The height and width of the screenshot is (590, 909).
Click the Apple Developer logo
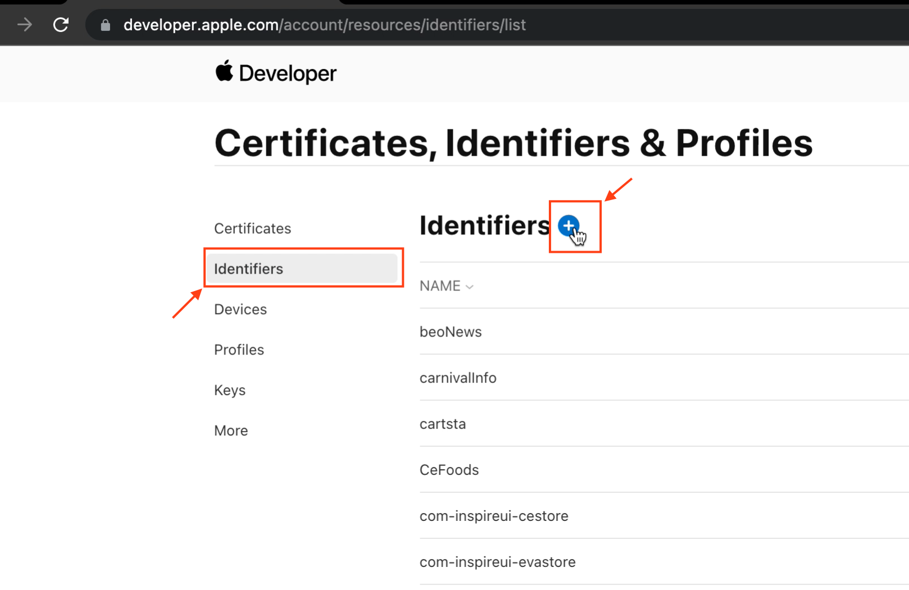pyautogui.click(x=276, y=73)
